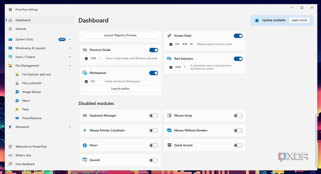
Task: Click the Shortcut Guide keyboard icon
Action: (85, 50)
